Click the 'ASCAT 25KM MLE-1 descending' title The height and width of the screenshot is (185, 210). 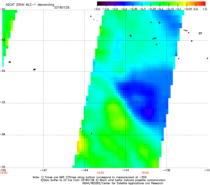[30, 5]
